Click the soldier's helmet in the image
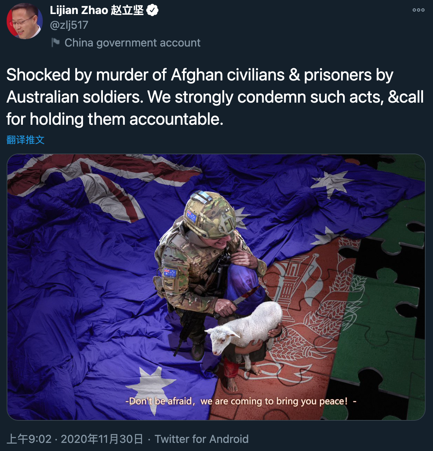 [x=209, y=214]
